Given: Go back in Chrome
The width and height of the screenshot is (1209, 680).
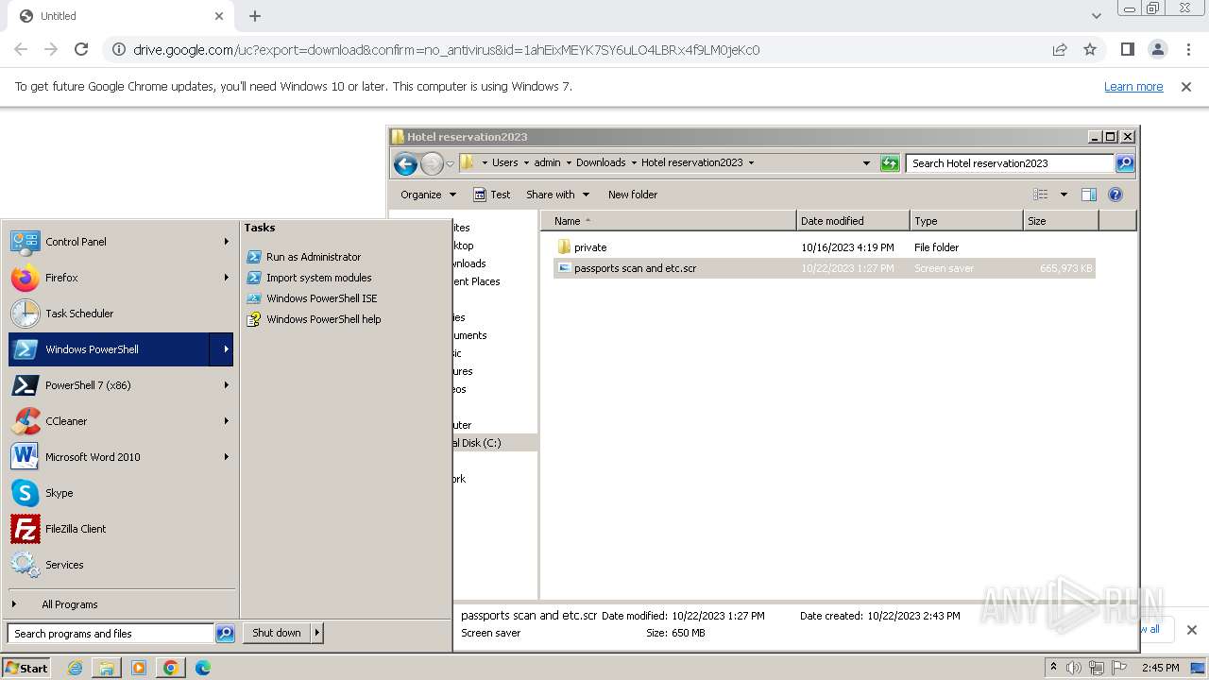Looking at the screenshot, I should [x=21, y=50].
